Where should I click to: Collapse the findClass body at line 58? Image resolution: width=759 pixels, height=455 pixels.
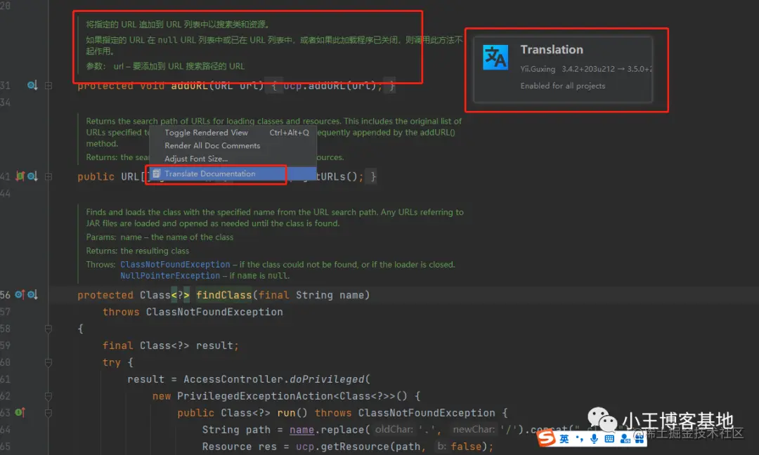[x=48, y=329]
